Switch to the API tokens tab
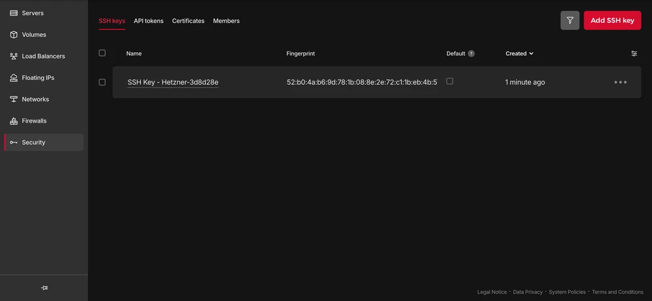This screenshot has width=652, height=301. [149, 21]
